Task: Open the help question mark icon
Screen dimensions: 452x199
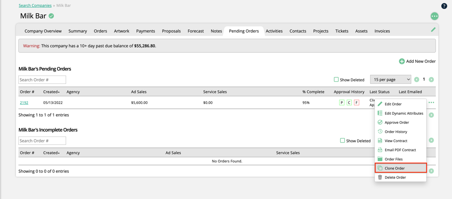Action: 444,6
